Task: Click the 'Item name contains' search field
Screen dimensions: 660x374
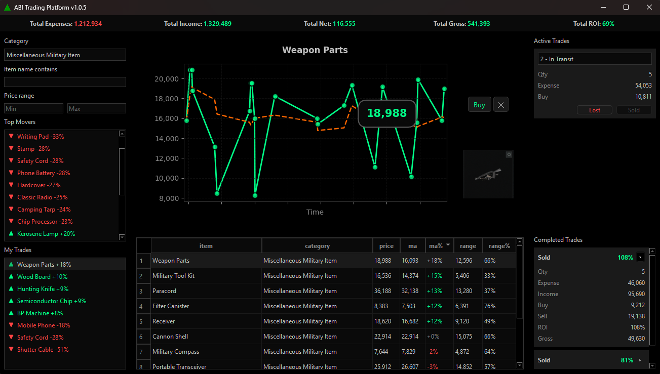Action: pyautogui.click(x=65, y=81)
